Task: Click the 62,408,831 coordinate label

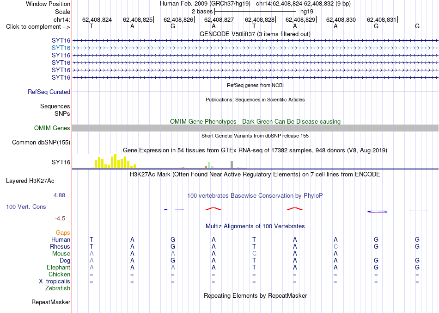Action: click(382, 19)
